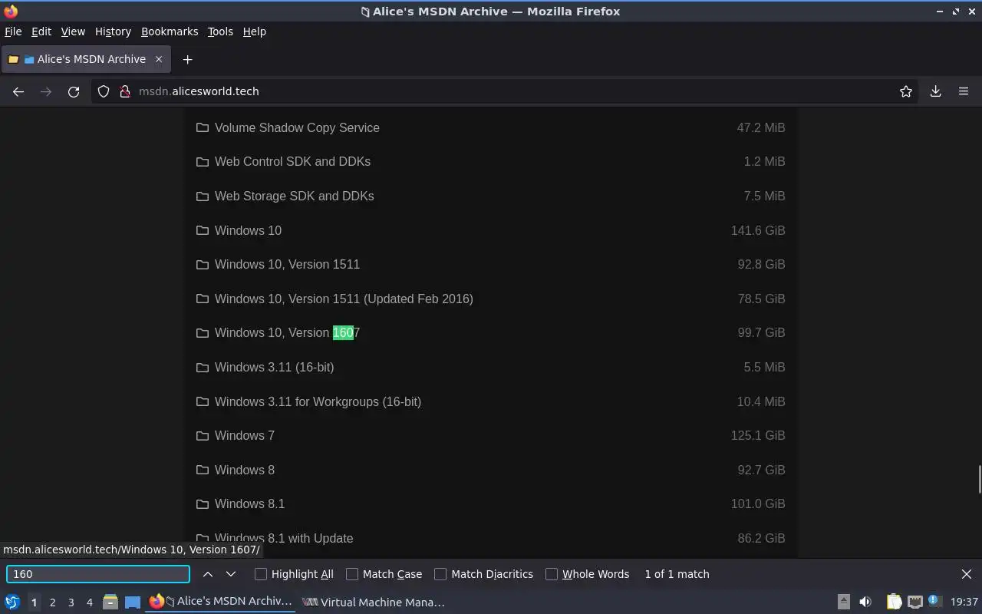This screenshot has height=614, width=982.
Task: Click the show desktop taskbar icon
Action: pos(133,602)
